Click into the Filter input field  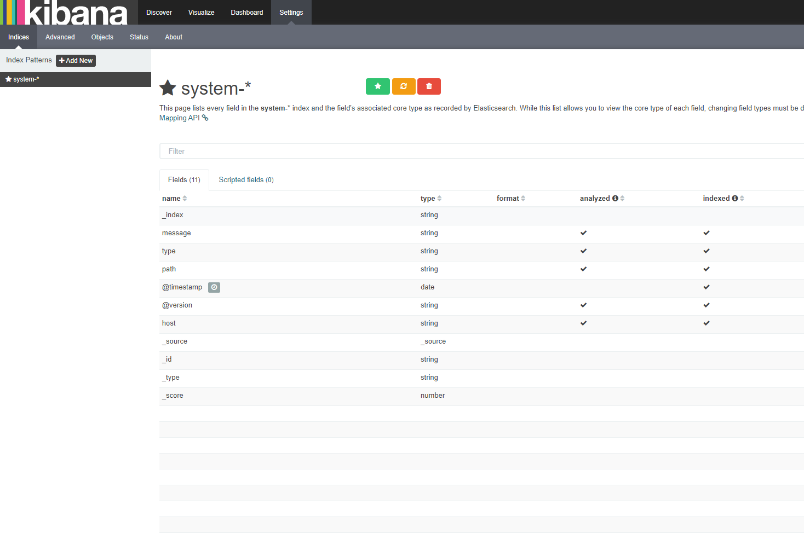point(482,152)
